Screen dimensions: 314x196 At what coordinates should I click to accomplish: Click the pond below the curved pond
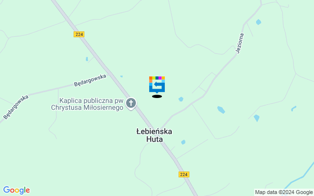click(257, 118)
